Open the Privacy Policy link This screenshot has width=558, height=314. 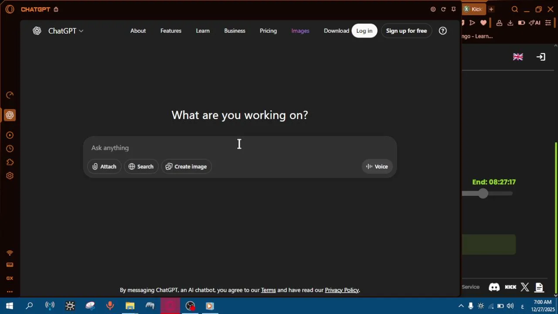342,290
